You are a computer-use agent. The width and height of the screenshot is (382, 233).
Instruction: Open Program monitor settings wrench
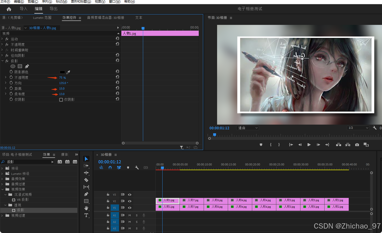[x=375, y=128]
